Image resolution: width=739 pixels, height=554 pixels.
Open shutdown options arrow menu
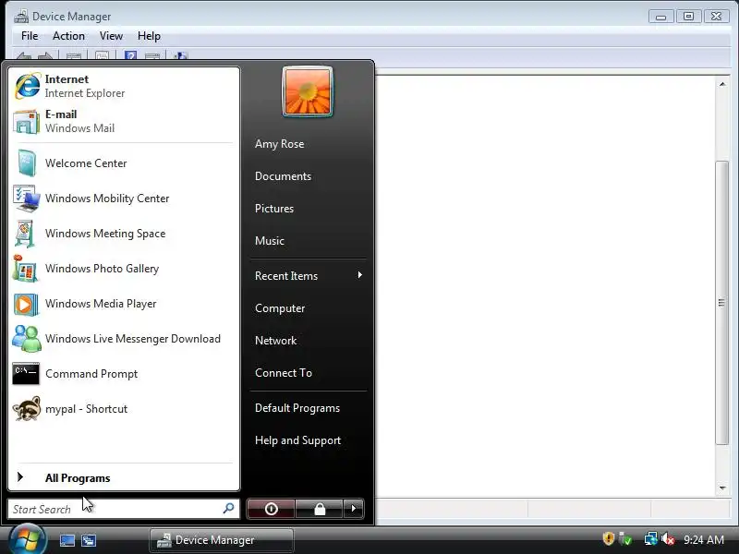coord(354,509)
